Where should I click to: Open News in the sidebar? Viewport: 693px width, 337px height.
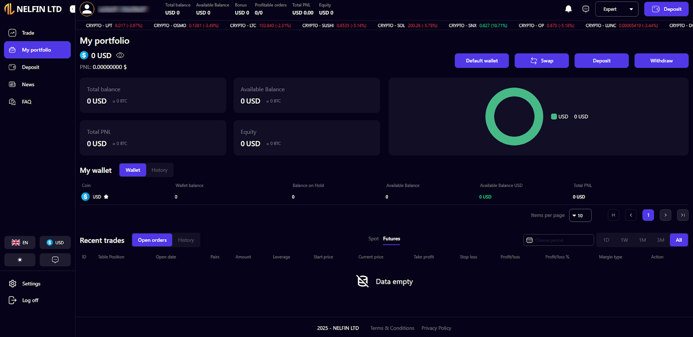click(x=37, y=84)
